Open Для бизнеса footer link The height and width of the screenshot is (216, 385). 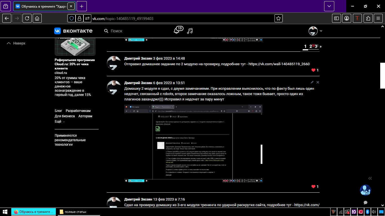(65, 116)
